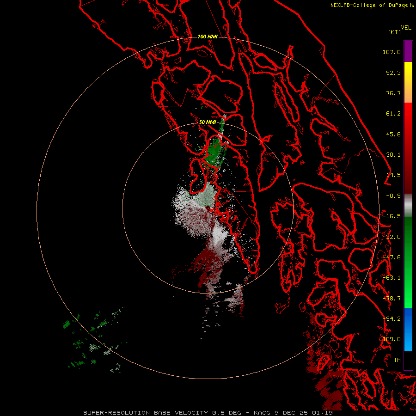Select the -109.8 velocity scale value
The image size is (416, 416).
coord(390,339)
